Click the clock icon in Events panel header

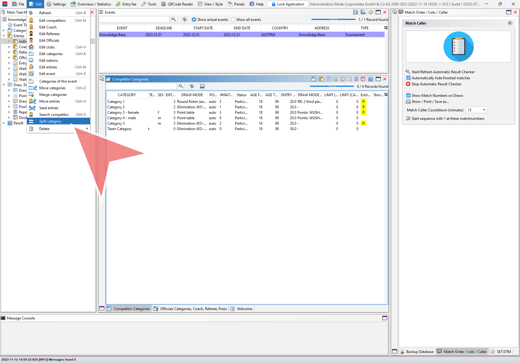coord(370,12)
